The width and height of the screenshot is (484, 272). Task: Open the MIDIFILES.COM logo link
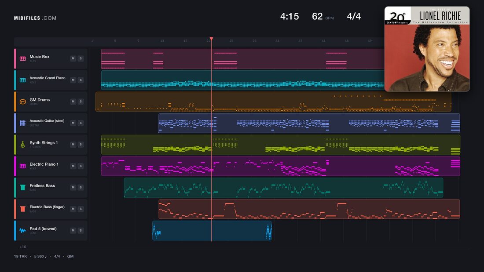pyautogui.click(x=35, y=18)
